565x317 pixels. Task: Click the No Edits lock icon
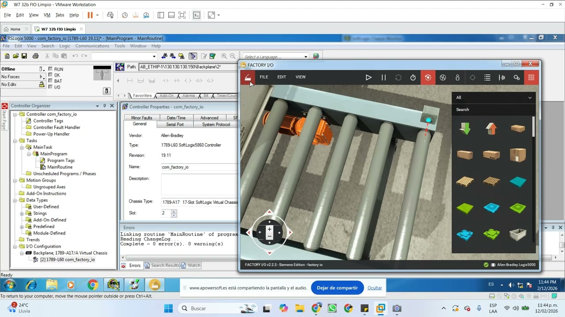coord(41,85)
